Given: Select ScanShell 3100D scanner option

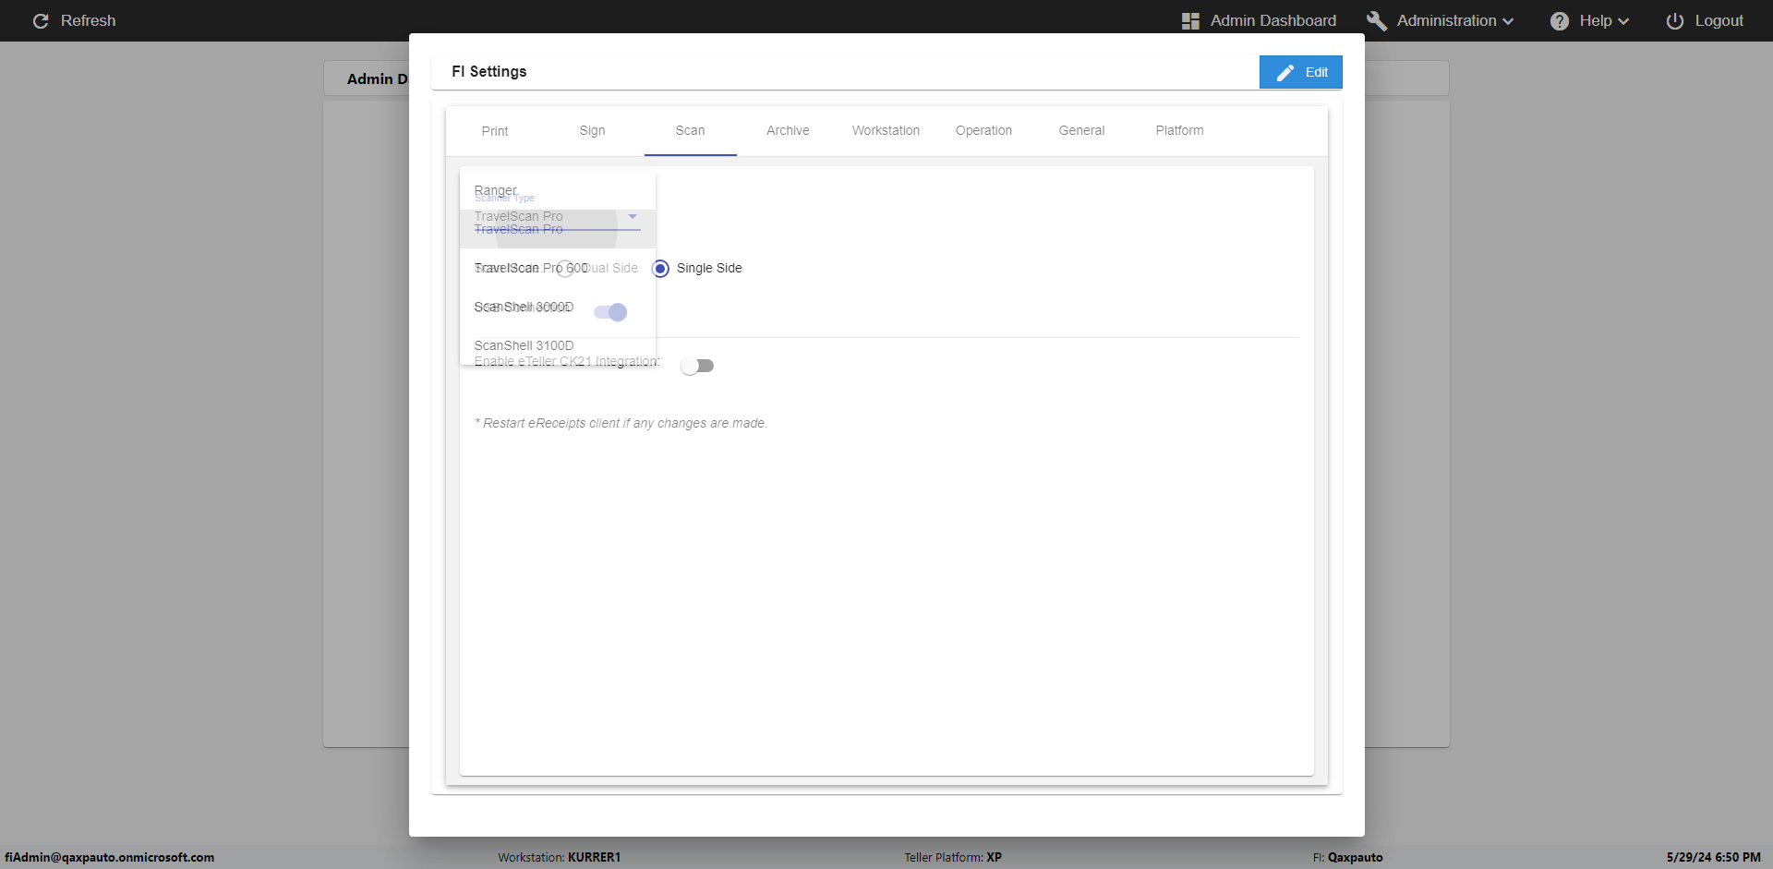Looking at the screenshot, I should pyautogui.click(x=558, y=345).
